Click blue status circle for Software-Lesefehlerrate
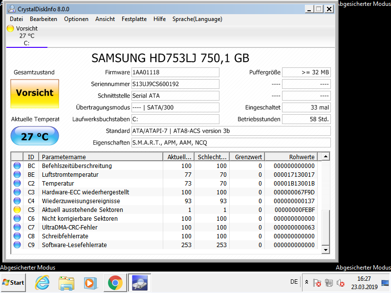This screenshot has width=391, height=293. 17,245
